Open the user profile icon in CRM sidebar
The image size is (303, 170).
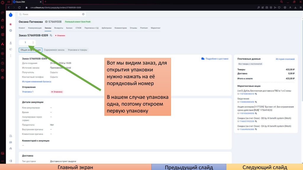point(11,43)
